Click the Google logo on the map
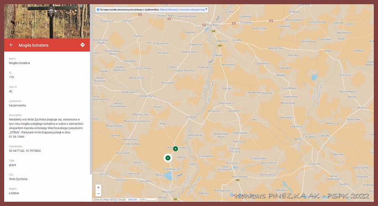 click(x=237, y=195)
